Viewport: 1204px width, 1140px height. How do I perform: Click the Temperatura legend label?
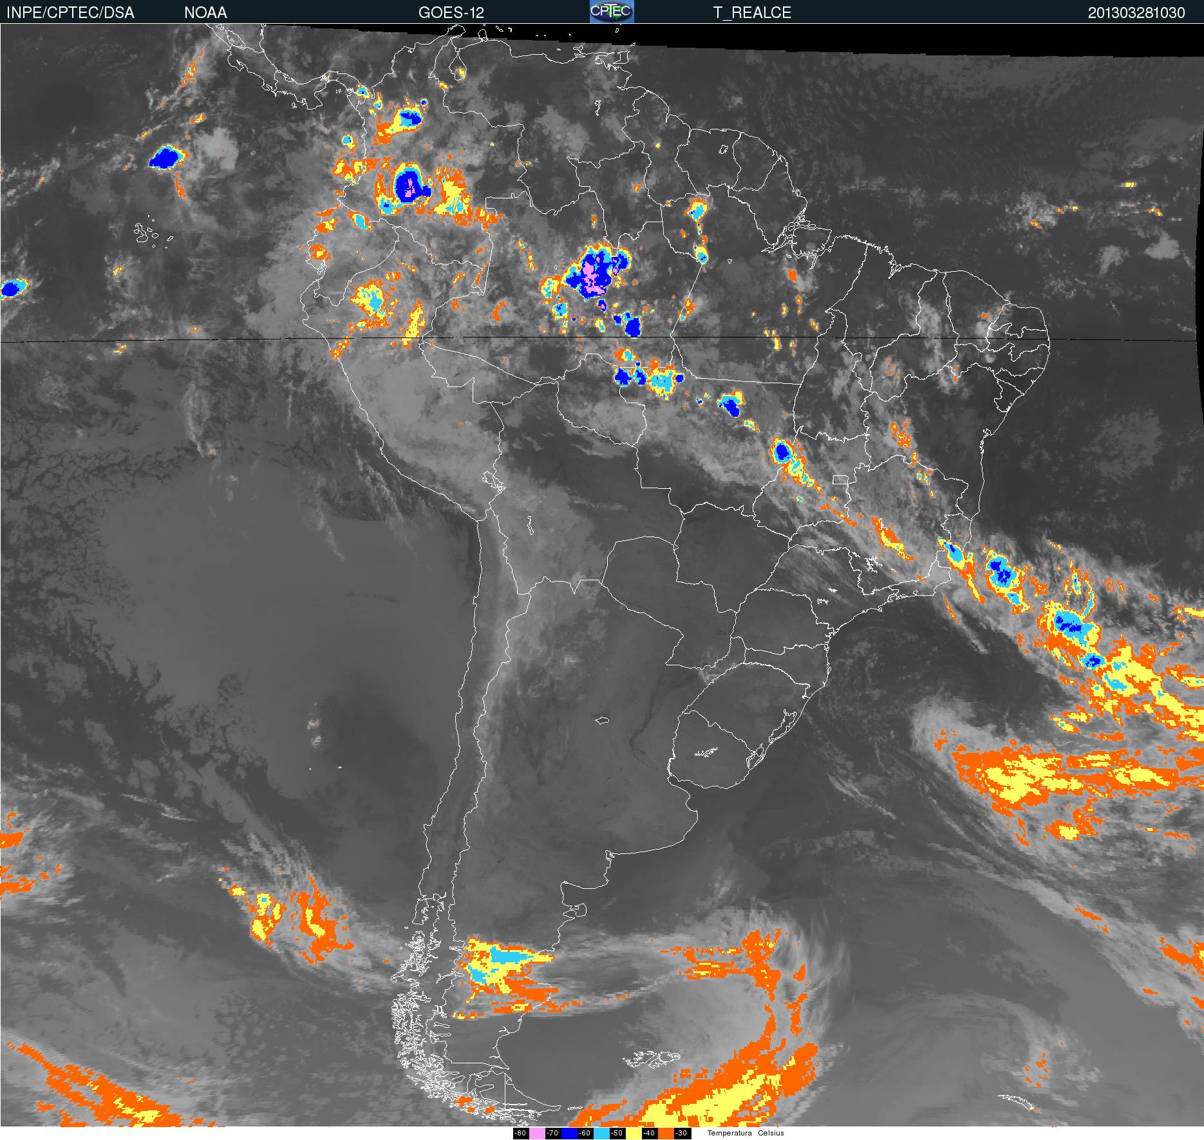click(730, 1134)
